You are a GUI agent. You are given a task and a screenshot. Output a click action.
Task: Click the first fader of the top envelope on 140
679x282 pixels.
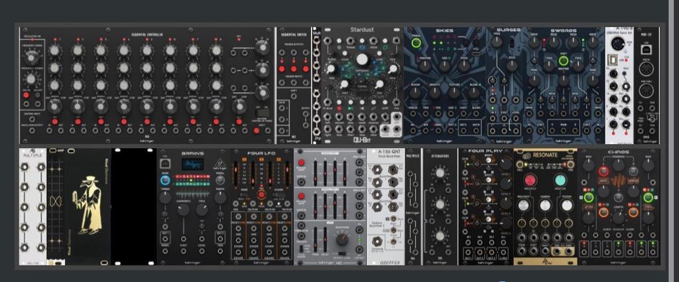click(x=315, y=172)
